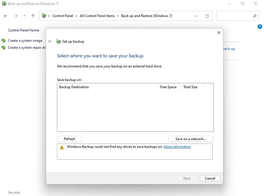Click the shield icon beside Create a system image

pos(4,41)
